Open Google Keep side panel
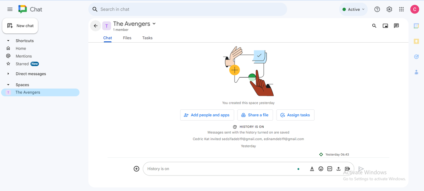Viewport: 424px width, 191px height. click(x=416, y=41)
